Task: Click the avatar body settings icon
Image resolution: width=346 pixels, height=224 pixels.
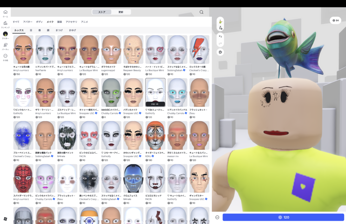Action: 220,28
